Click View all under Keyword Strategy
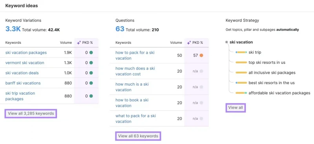Viewport: 314px width, 144px height. point(235,108)
